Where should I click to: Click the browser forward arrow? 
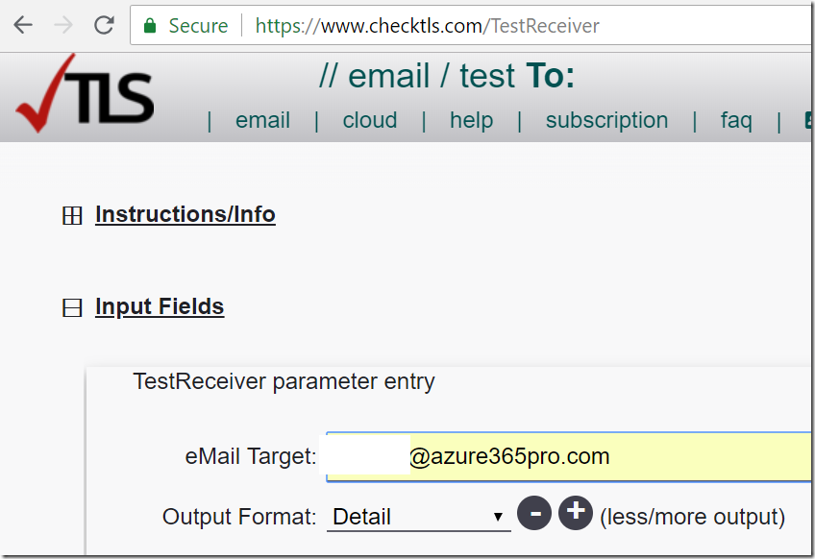pos(63,24)
